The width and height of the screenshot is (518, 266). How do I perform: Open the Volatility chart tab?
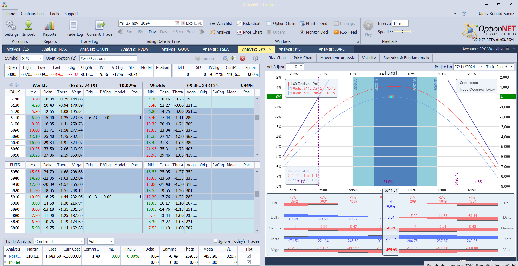[369, 58]
